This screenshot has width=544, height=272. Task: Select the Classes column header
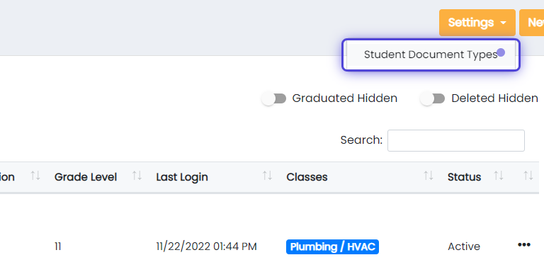click(307, 177)
